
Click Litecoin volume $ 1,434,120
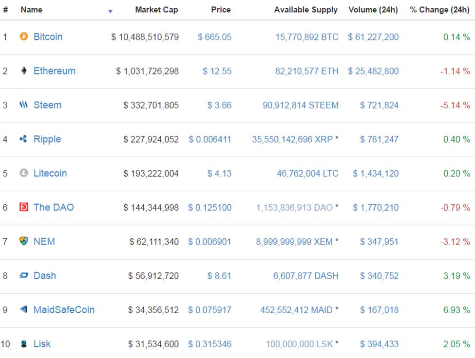pyautogui.click(x=376, y=174)
